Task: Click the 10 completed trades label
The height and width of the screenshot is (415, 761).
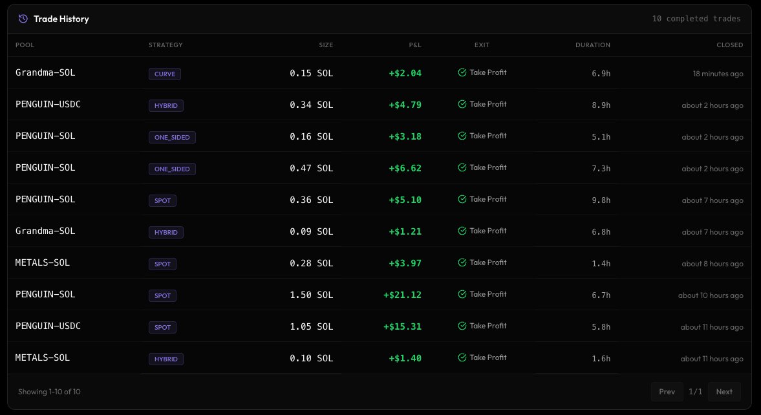Action: click(696, 19)
